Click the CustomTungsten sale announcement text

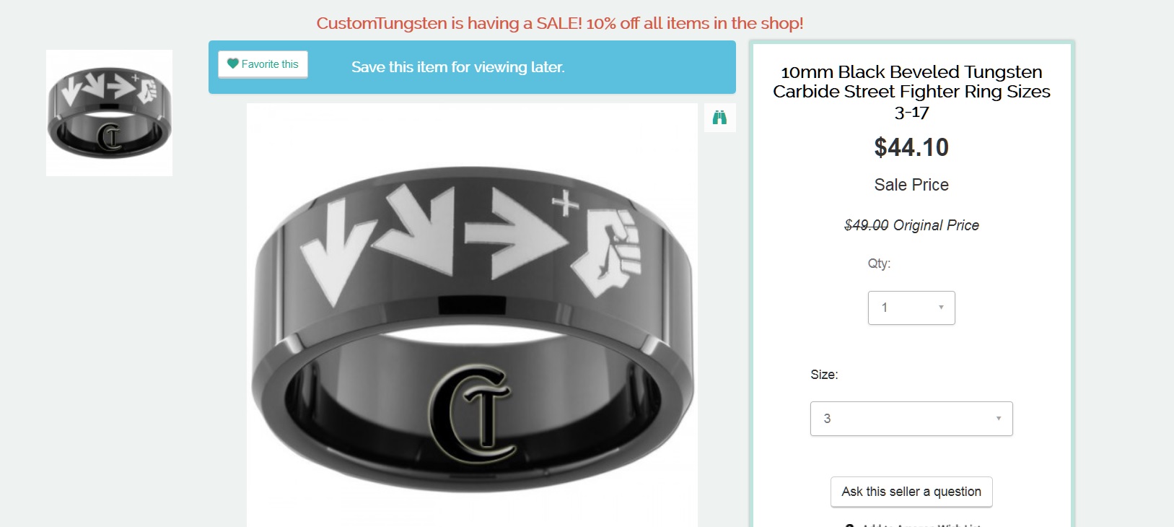pyautogui.click(x=560, y=23)
